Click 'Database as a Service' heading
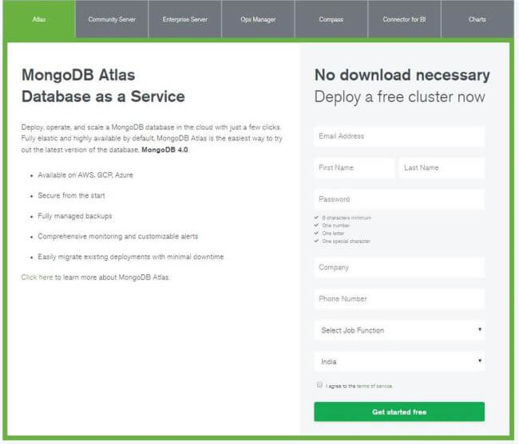Screen dimensions: 519x444 103,96
